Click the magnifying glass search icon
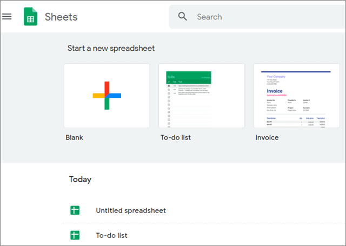Viewport: 346px width, 246px height. pos(183,17)
